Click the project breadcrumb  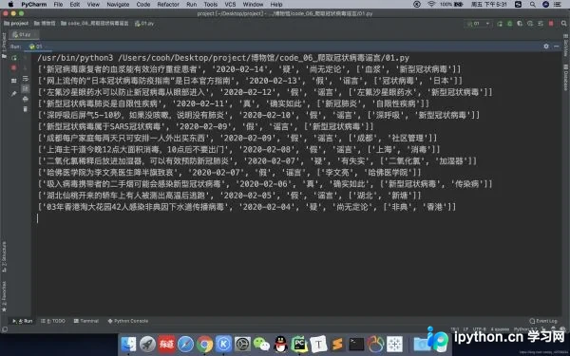coord(16,23)
